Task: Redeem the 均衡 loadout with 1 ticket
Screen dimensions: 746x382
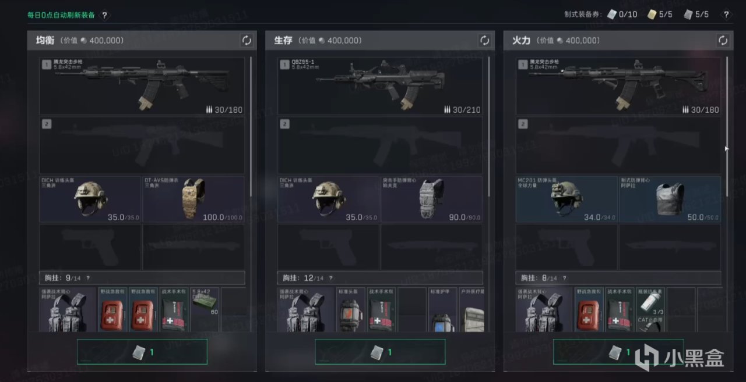Action: (142, 352)
